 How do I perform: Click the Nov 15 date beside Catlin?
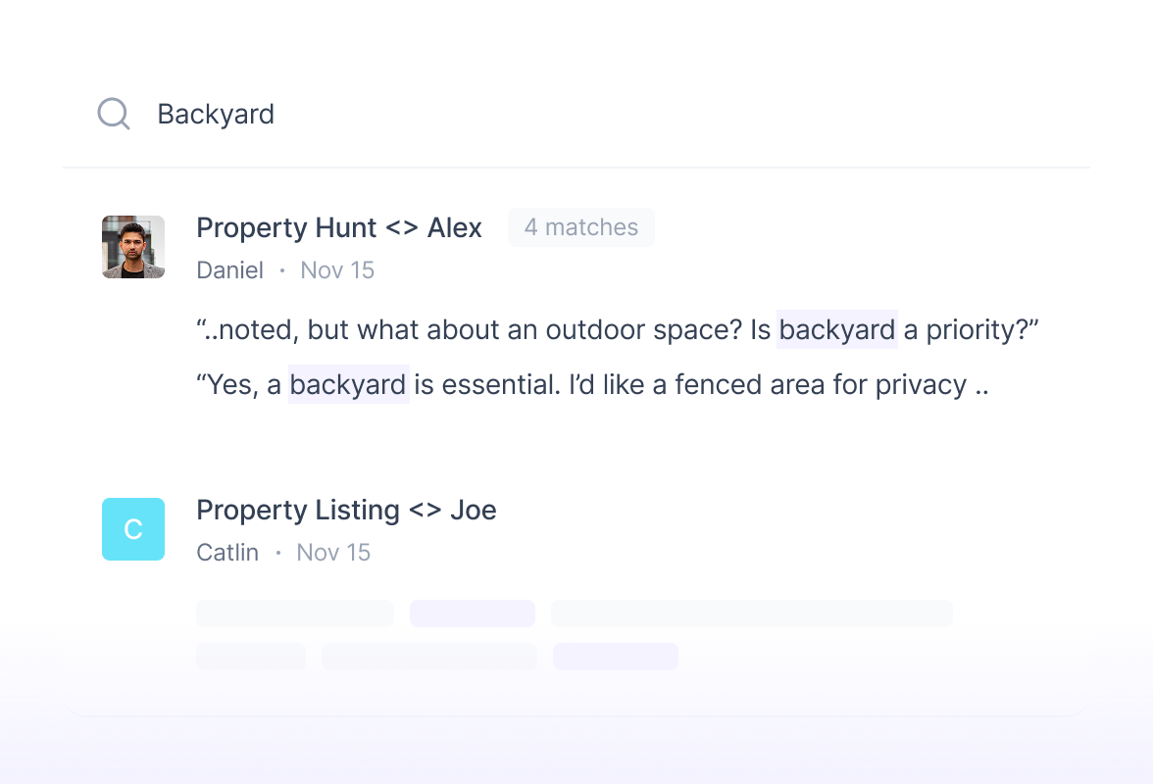pos(333,553)
